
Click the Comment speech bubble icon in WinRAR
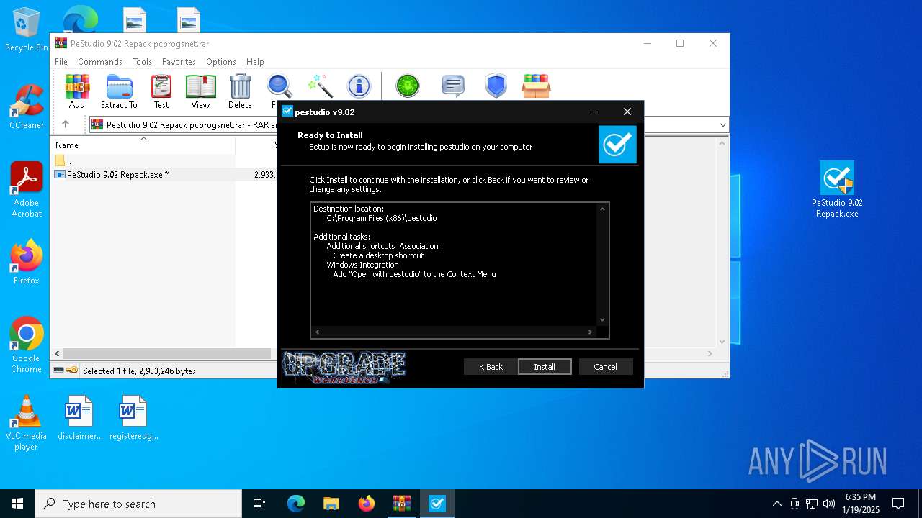click(x=452, y=86)
